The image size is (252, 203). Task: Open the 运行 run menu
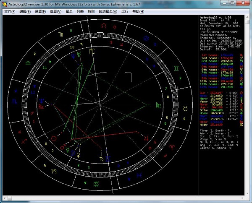tap(125, 12)
